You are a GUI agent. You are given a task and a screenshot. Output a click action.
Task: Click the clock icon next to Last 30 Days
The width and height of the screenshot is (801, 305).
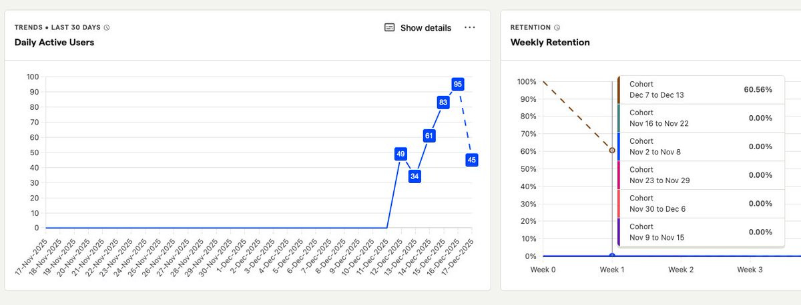tap(107, 28)
